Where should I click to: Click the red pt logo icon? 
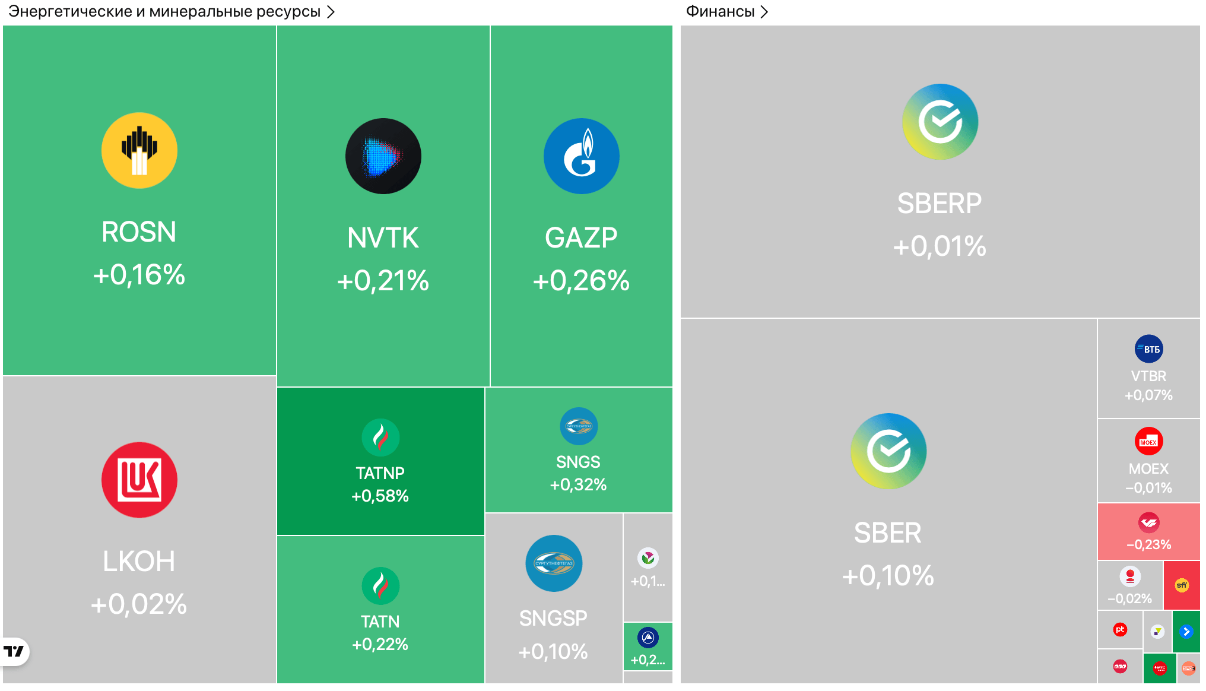click(1120, 630)
